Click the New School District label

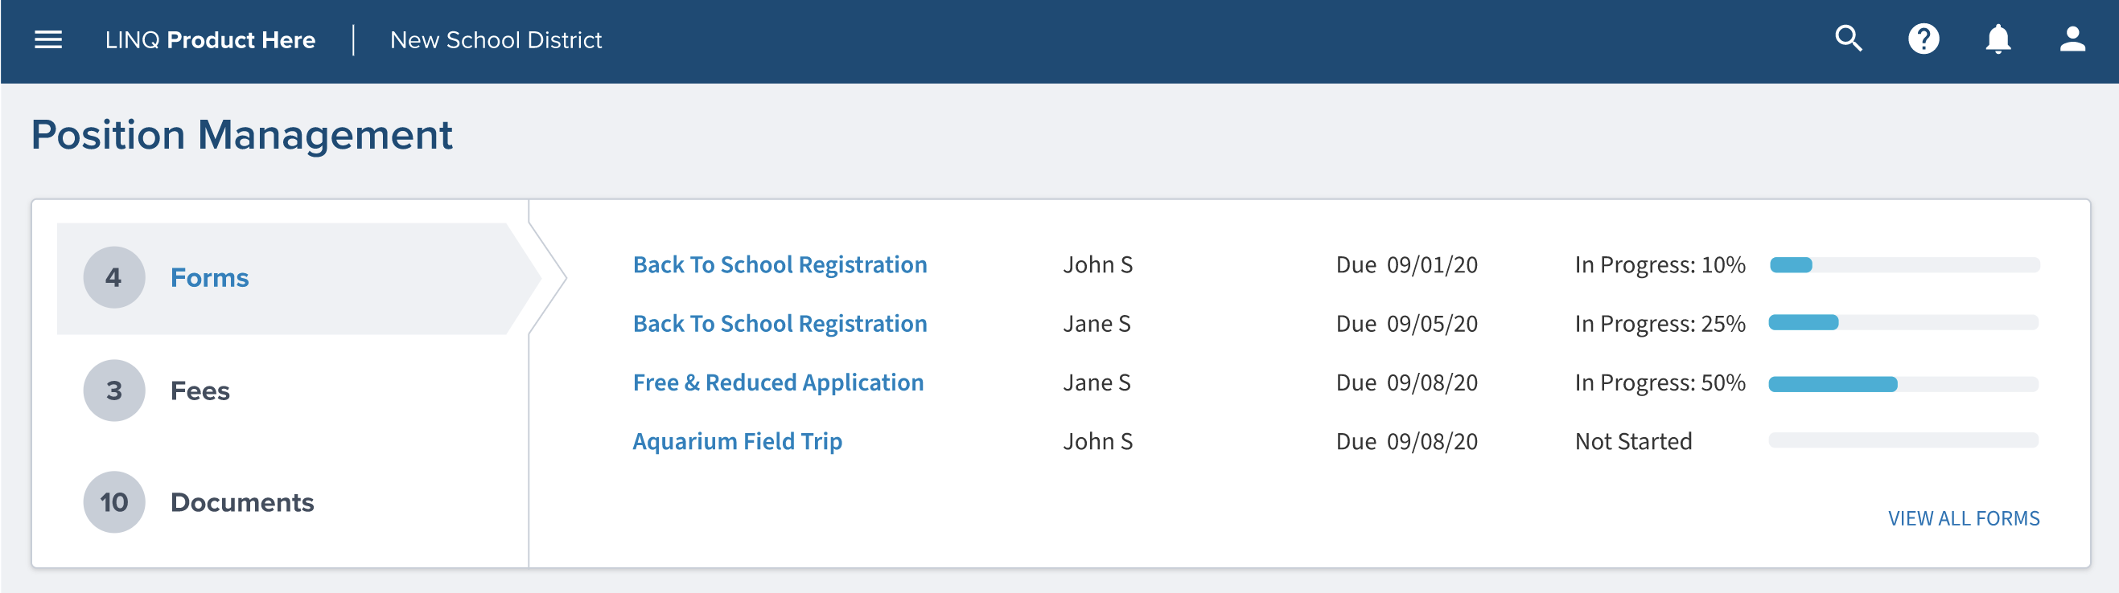[496, 39]
